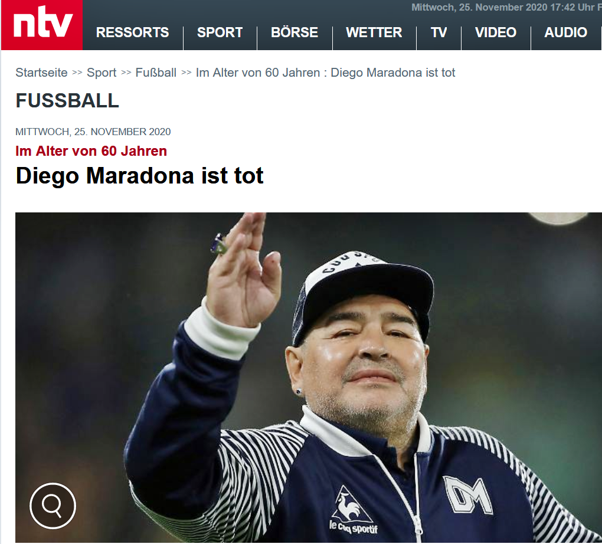
Task: Click the headline Diego Maradona ist tot
Action: [x=140, y=176]
